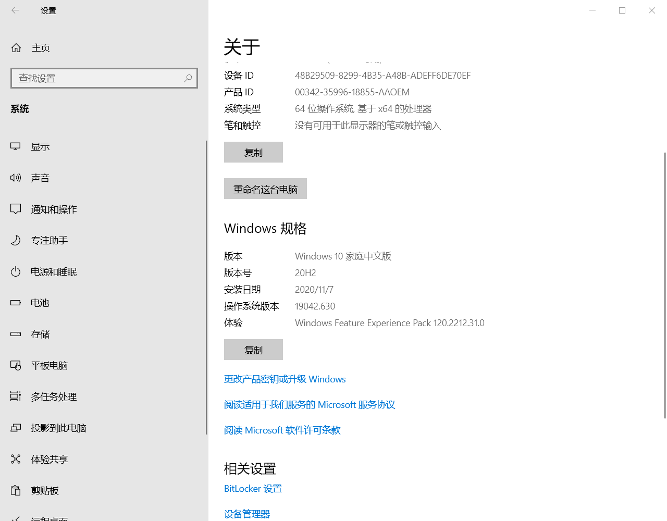Click the Windows 10 家庭中文版 value

tap(343, 256)
